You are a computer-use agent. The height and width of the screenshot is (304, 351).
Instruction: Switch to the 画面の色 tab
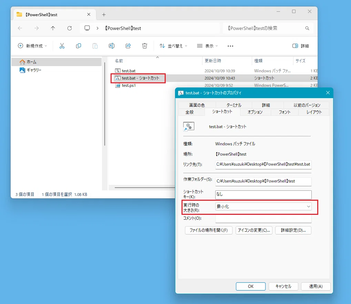[197, 105]
